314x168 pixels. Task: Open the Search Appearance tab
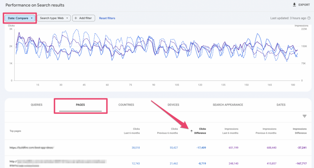228,105
